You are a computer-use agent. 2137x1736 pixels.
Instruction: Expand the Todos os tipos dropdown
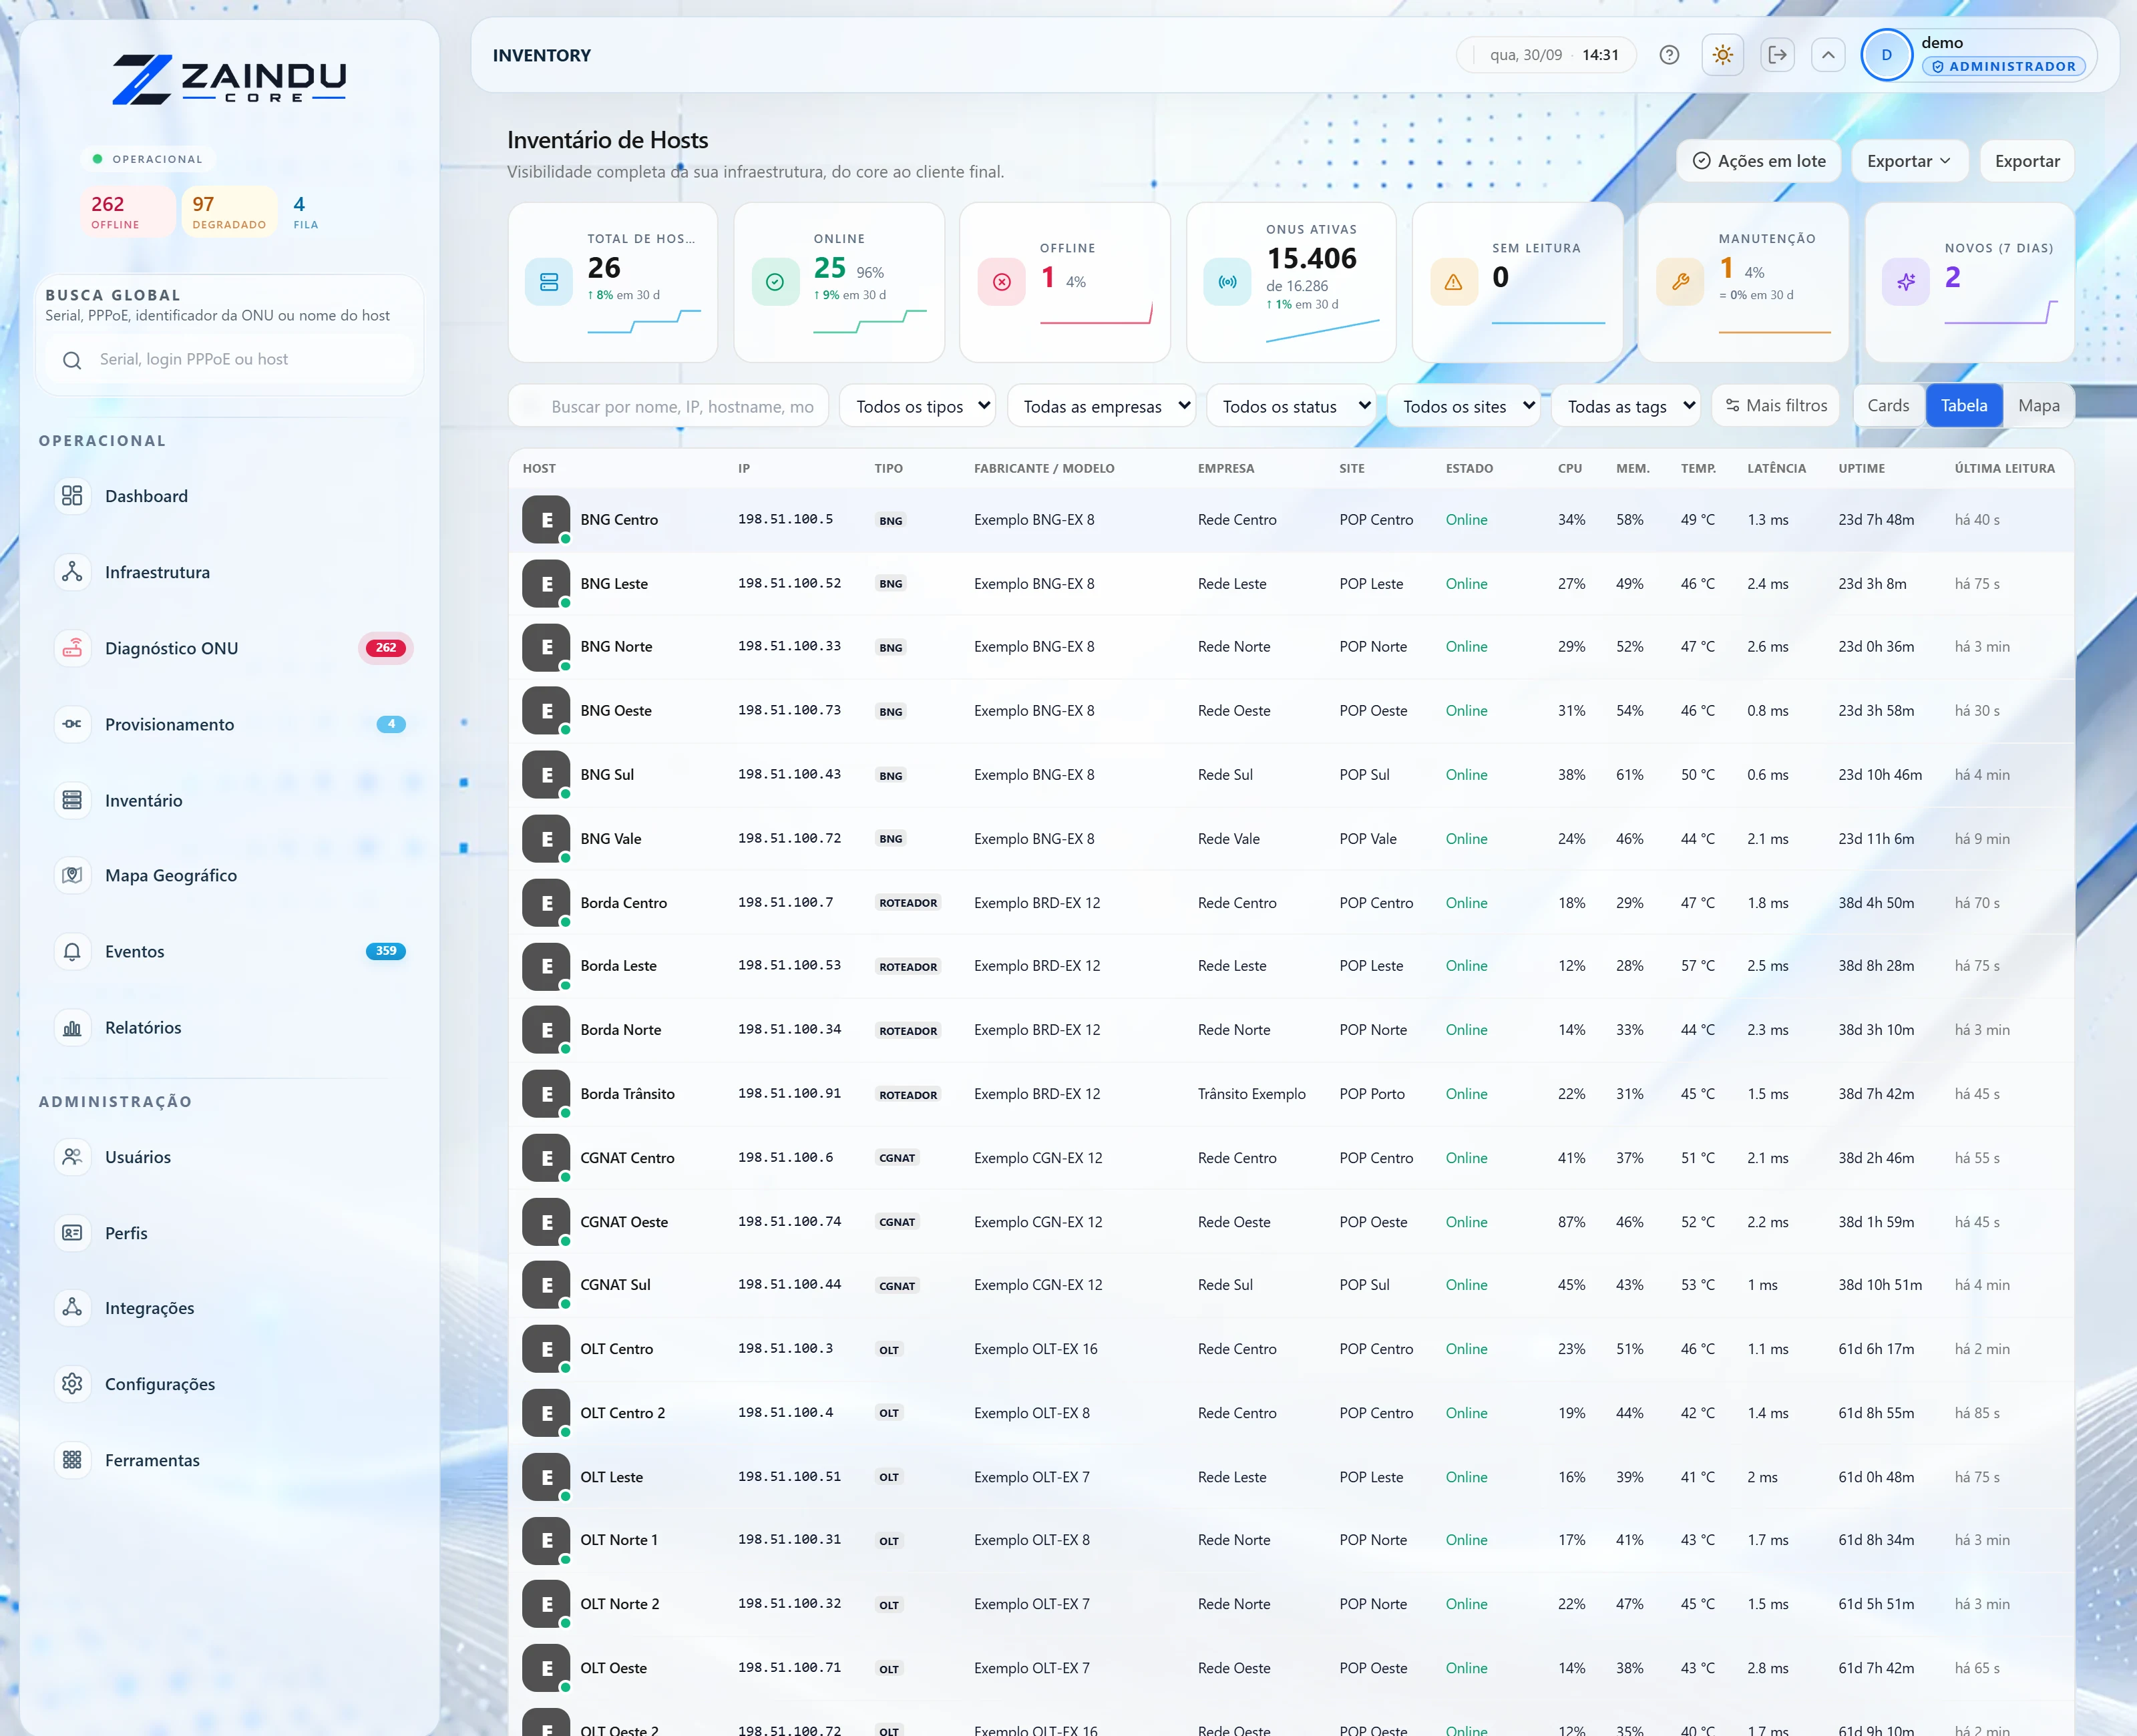point(917,406)
